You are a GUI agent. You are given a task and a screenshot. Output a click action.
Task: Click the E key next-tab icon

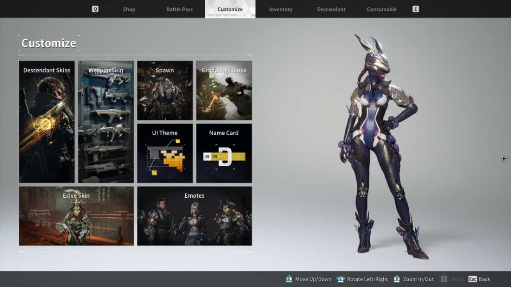click(416, 9)
